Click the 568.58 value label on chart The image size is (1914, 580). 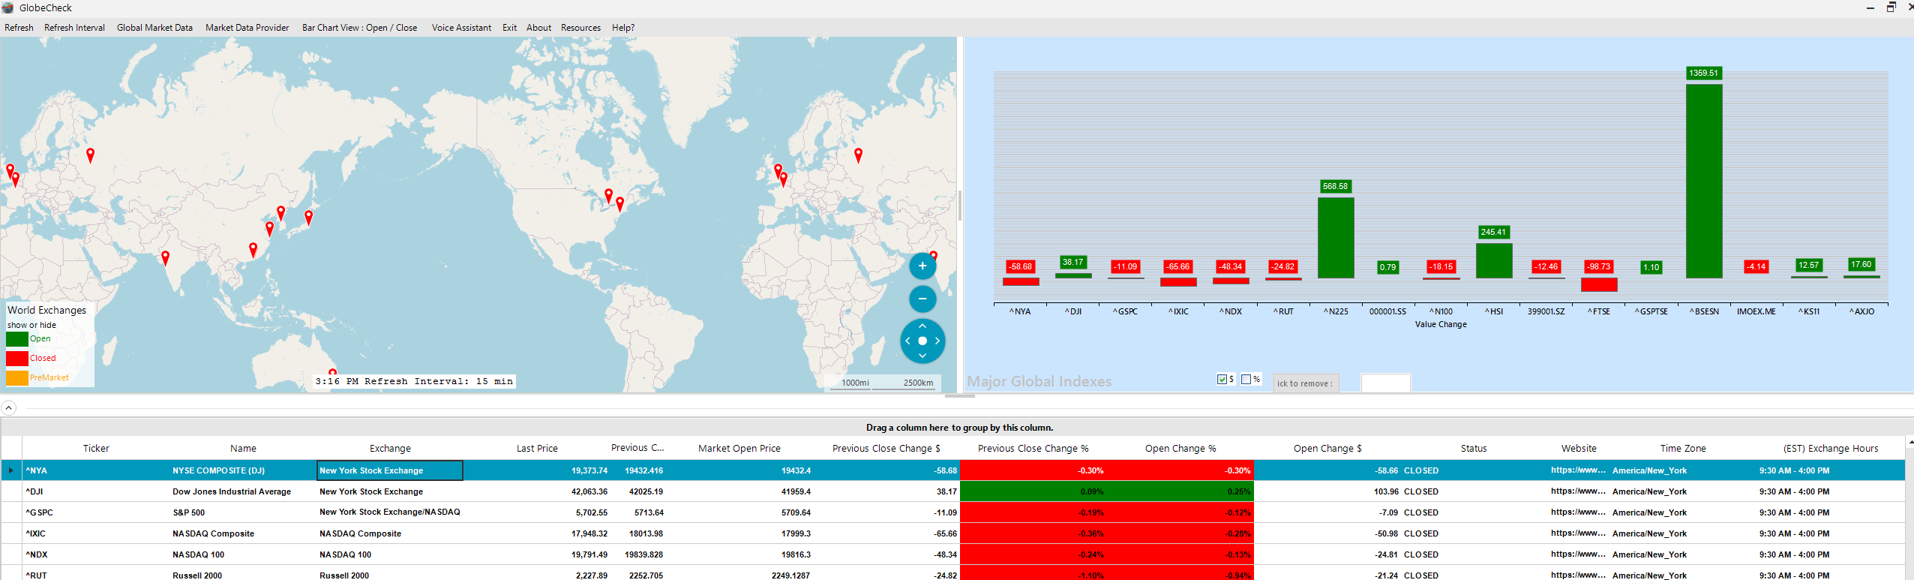(x=1335, y=186)
